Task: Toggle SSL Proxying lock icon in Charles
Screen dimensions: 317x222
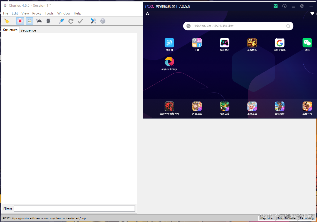Action: (x=29, y=21)
